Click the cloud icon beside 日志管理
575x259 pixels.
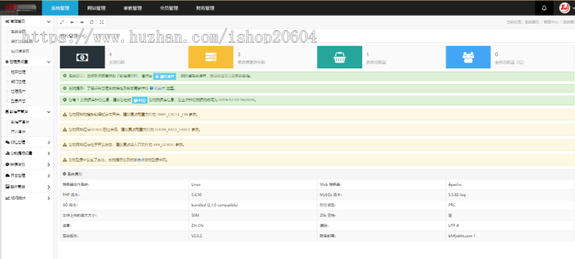point(7,175)
